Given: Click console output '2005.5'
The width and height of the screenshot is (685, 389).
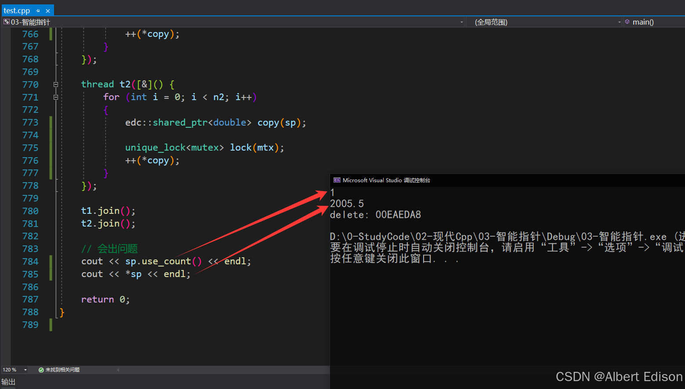Looking at the screenshot, I should (347, 204).
